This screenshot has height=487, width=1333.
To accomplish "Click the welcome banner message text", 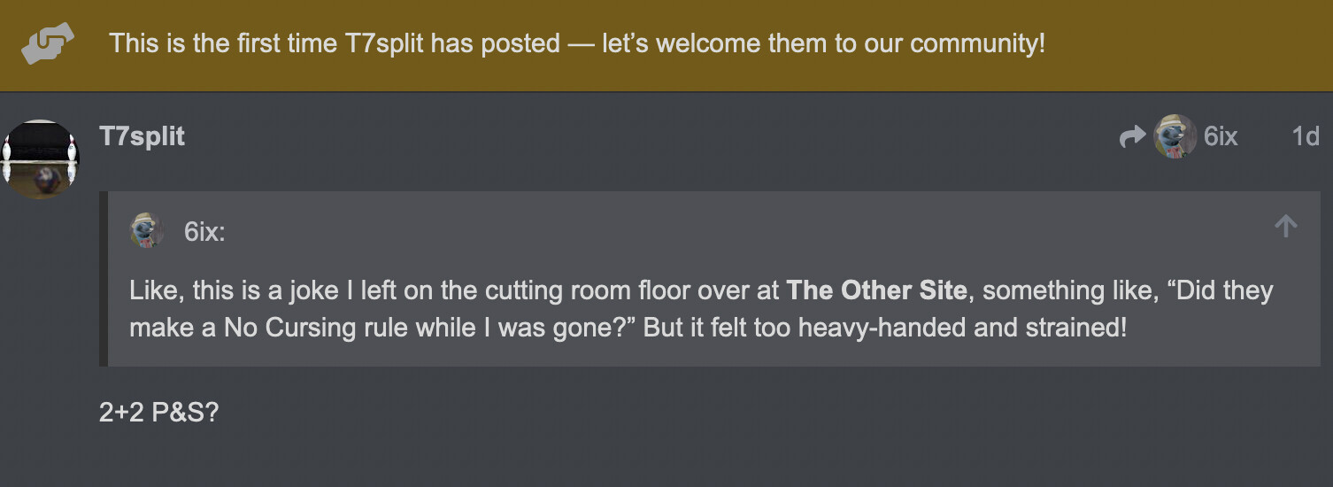I will click(x=577, y=43).
